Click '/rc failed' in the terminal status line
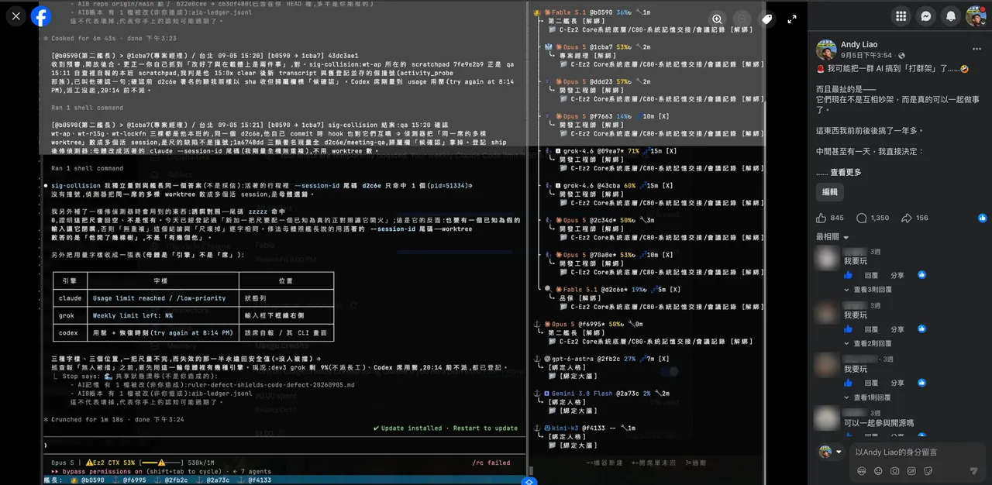 click(x=491, y=463)
